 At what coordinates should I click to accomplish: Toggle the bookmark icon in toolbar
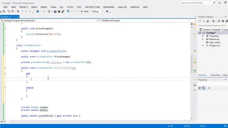tap(18, 11)
